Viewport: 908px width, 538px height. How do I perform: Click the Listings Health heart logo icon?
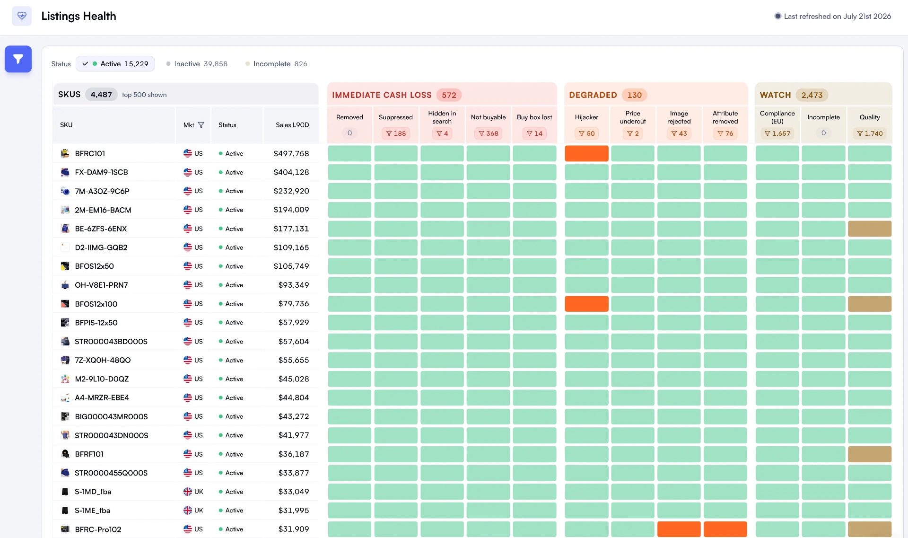22,16
